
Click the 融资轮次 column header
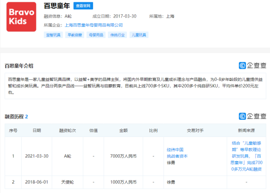pyautogui.click(x=67, y=131)
